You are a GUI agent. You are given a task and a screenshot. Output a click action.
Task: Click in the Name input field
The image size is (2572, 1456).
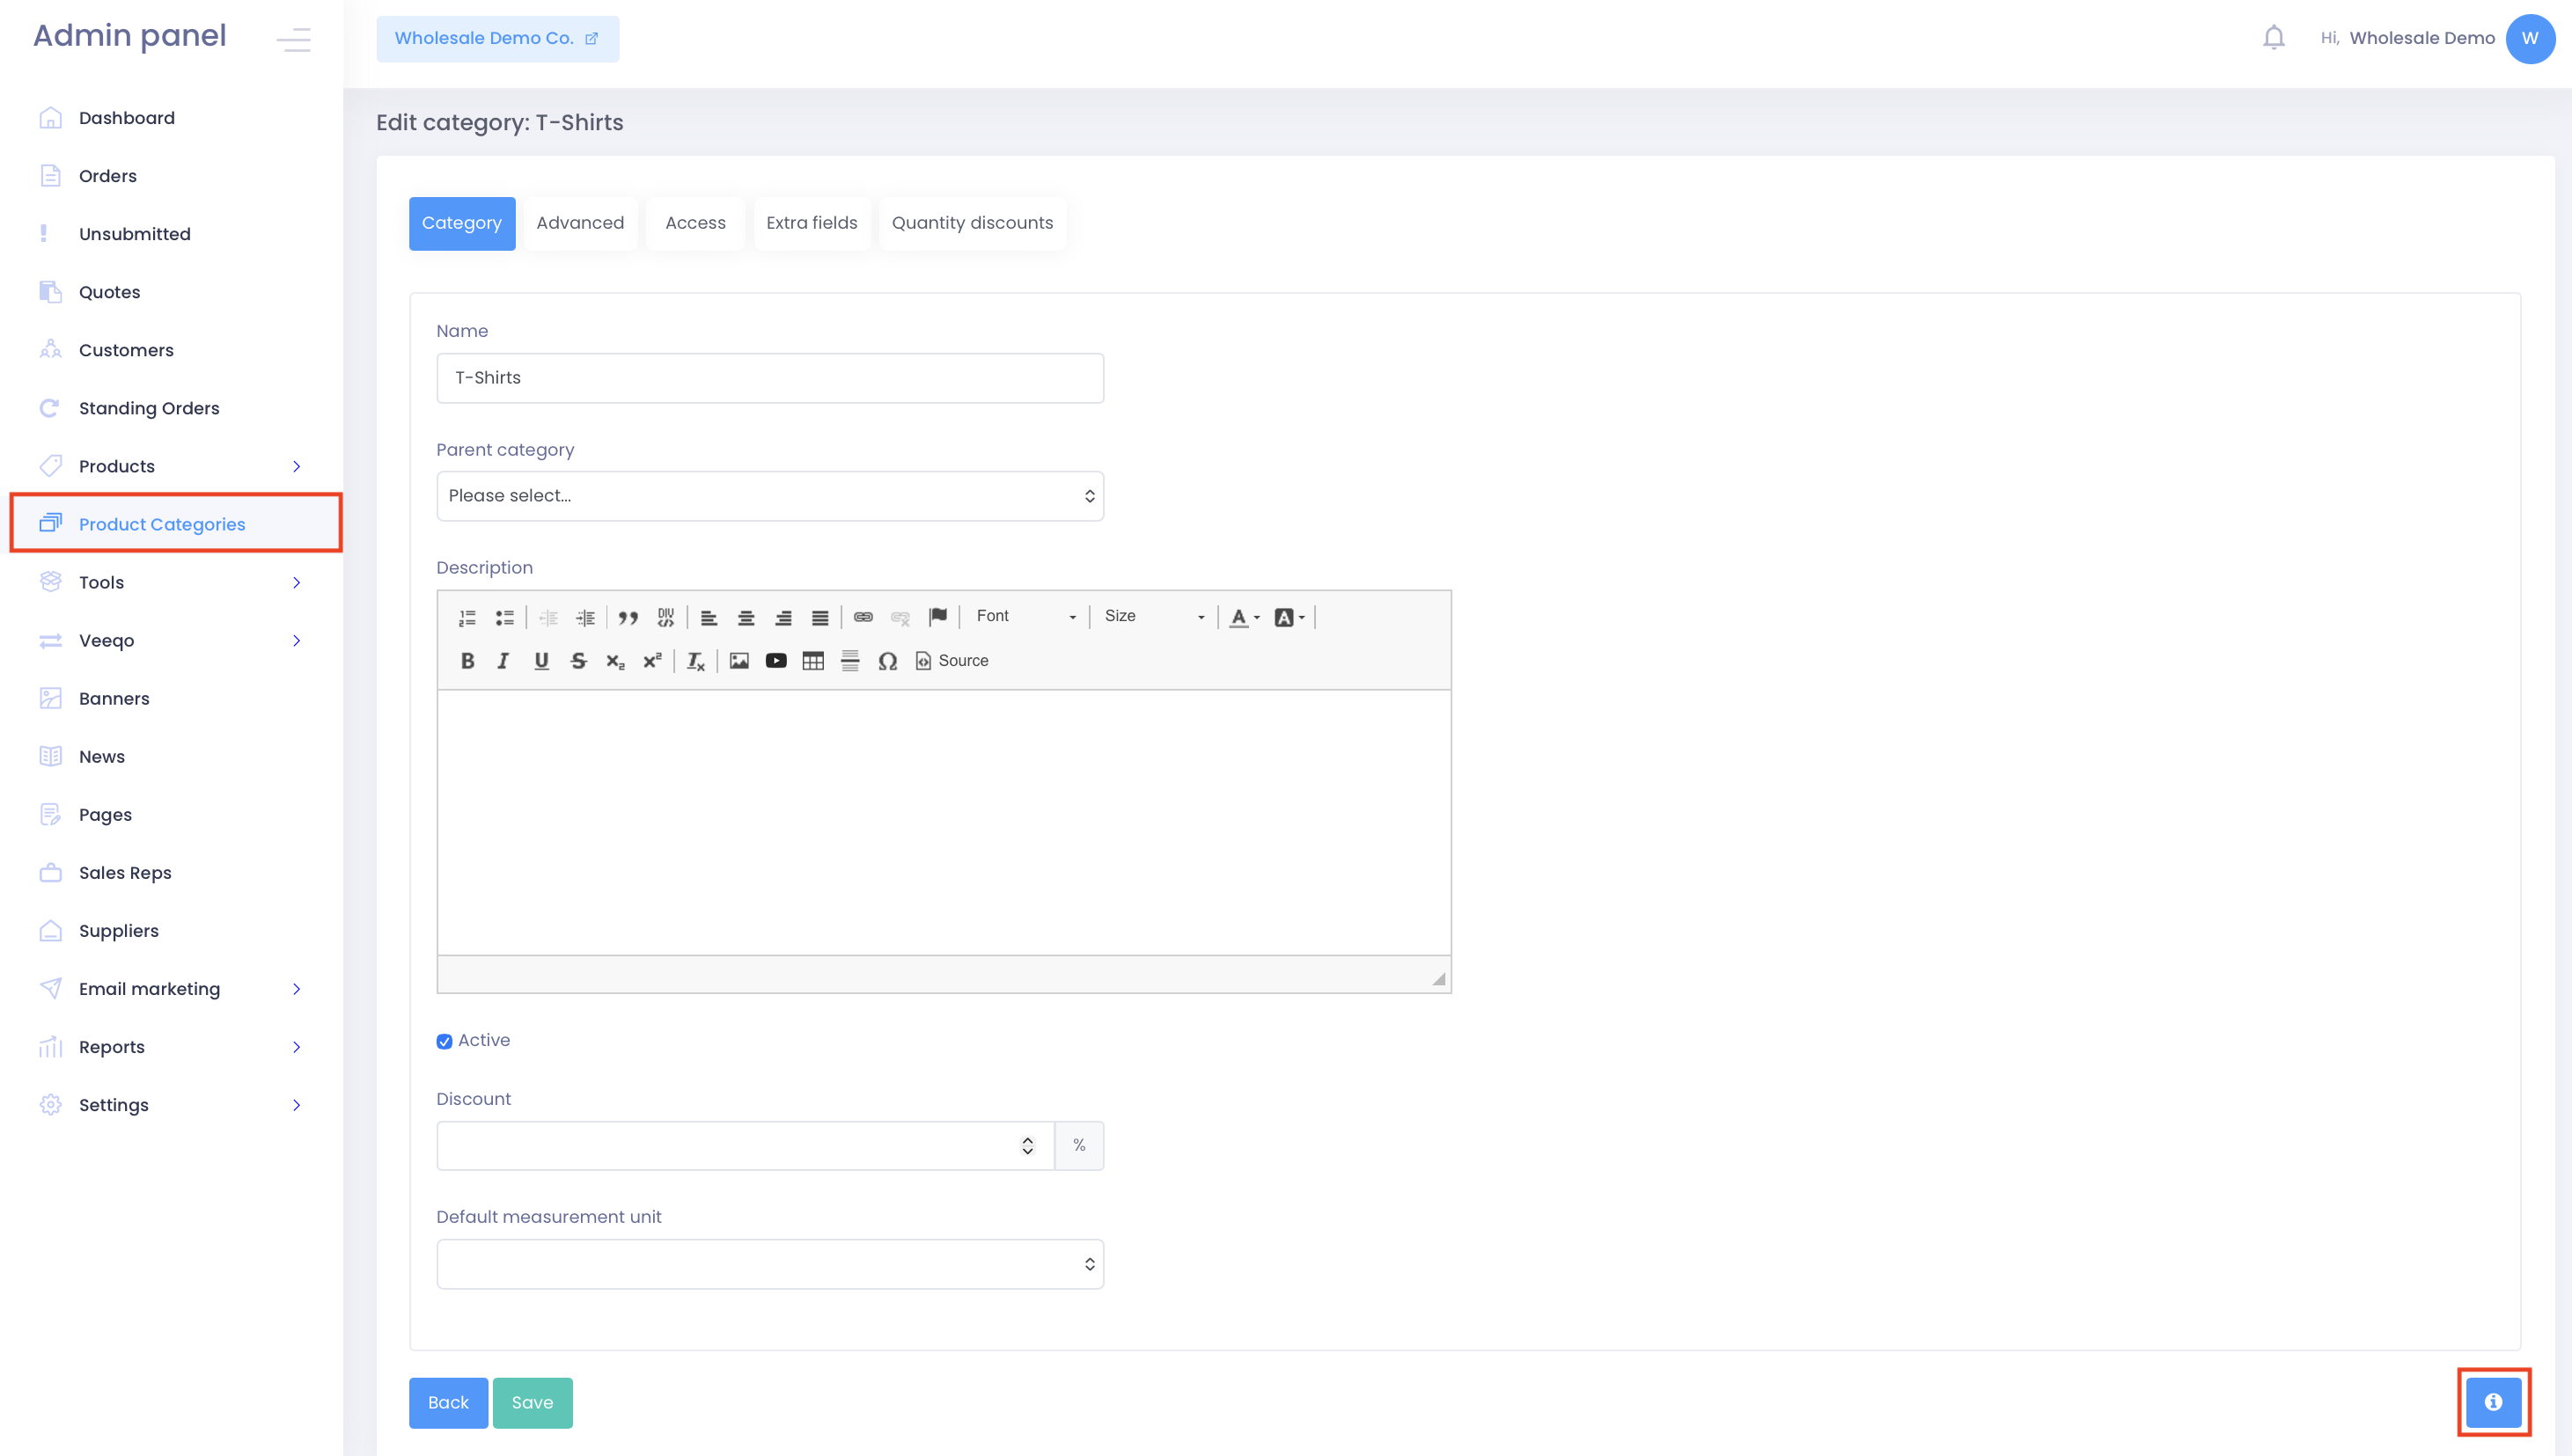point(769,378)
